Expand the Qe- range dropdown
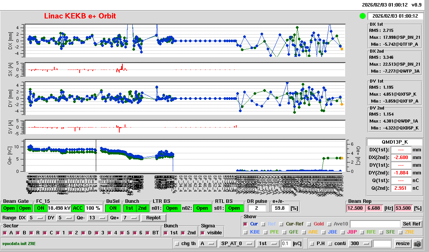 pyautogui.click(x=97, y=218)
